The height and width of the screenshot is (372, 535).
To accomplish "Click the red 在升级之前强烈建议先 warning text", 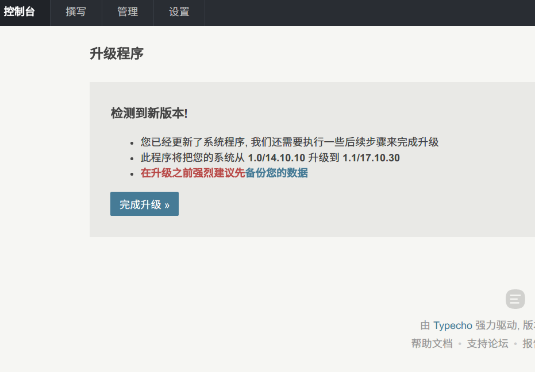I will (193, 173).
